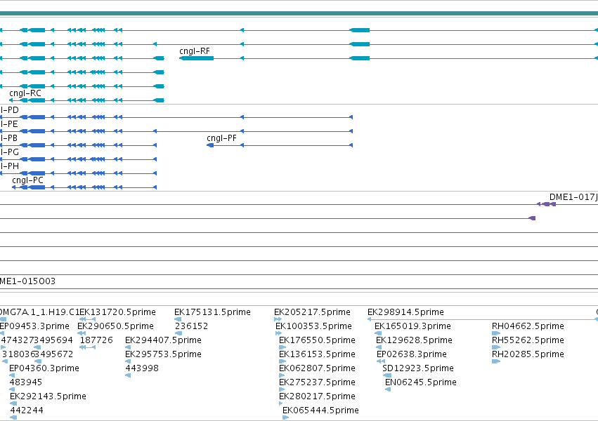Click EST EK295753.5prime label

tap(163, 354)
